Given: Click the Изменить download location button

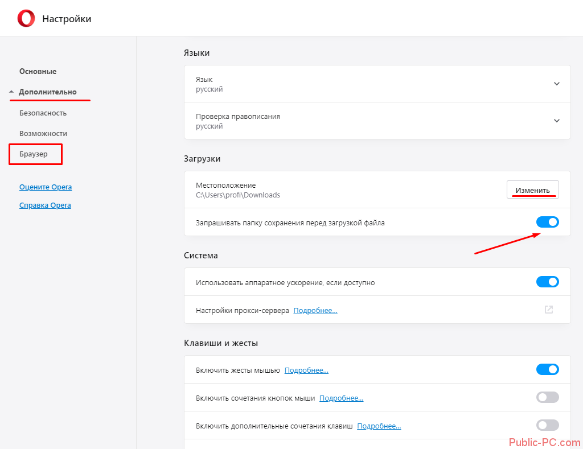Looking at the screenshot, I should pos(532,190).
